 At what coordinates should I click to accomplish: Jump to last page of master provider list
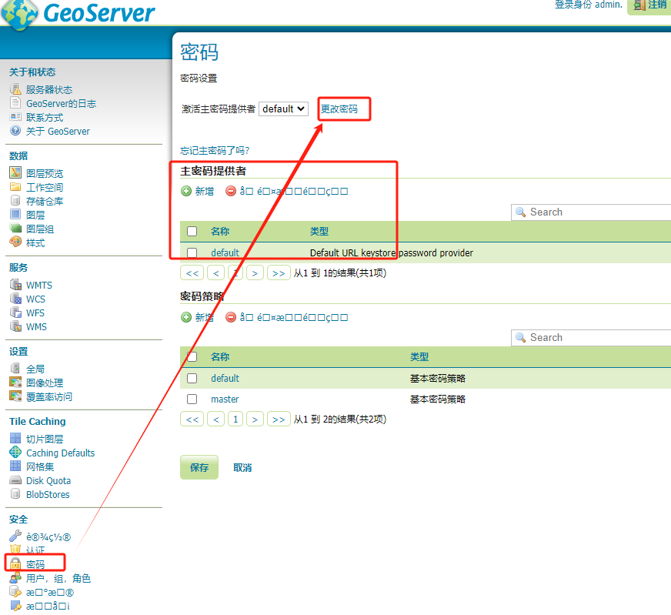point(279,272)
